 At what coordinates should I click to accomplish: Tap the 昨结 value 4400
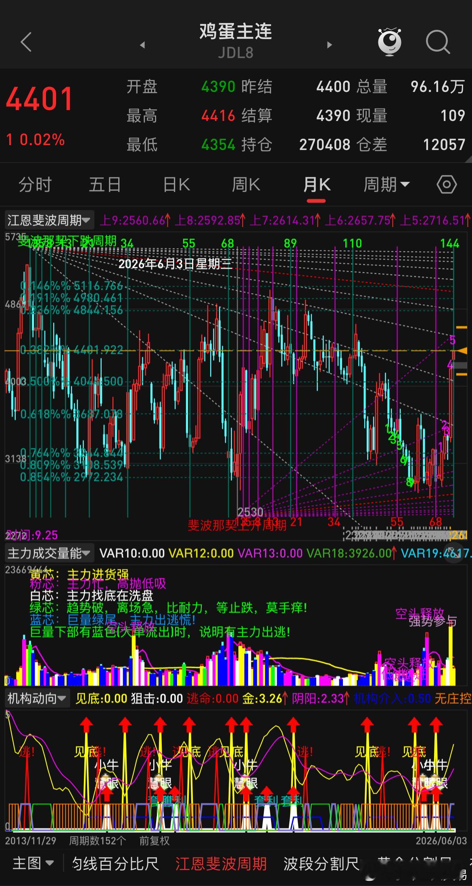333,87
